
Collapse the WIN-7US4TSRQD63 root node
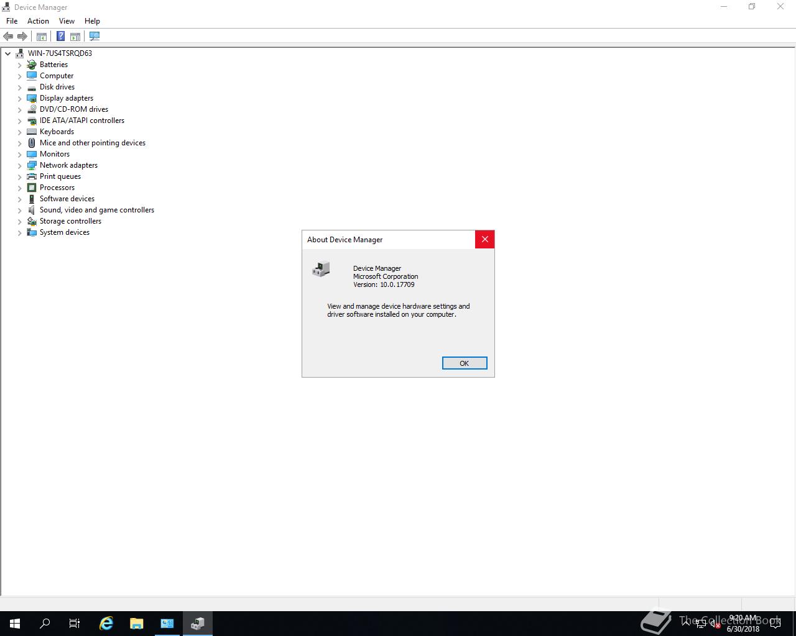[x=8, y=53]
